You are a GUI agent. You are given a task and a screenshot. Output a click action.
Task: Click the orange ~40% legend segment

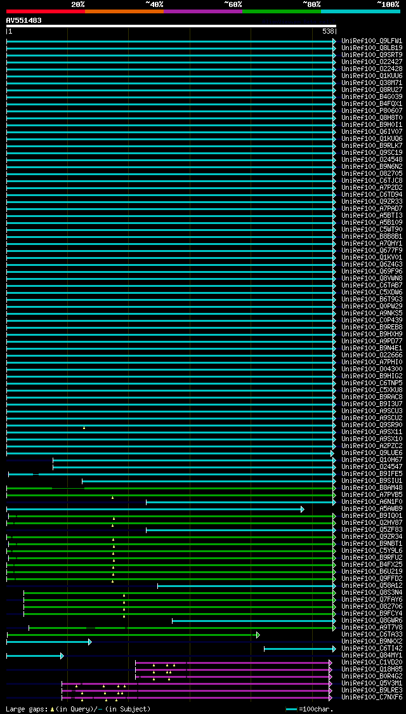pos(124,11)
